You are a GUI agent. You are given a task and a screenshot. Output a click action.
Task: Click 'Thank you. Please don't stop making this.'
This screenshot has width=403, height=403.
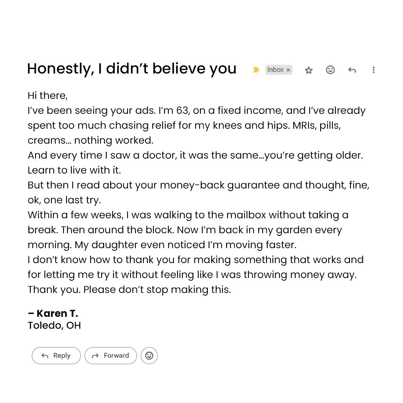[129, 290]
